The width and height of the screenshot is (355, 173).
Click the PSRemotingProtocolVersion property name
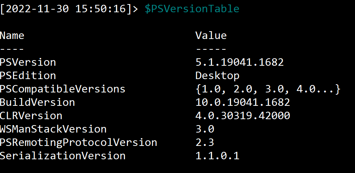[79, 143]
